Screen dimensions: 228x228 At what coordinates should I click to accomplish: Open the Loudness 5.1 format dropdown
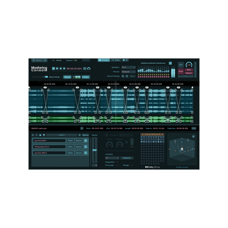click(112, 158)
